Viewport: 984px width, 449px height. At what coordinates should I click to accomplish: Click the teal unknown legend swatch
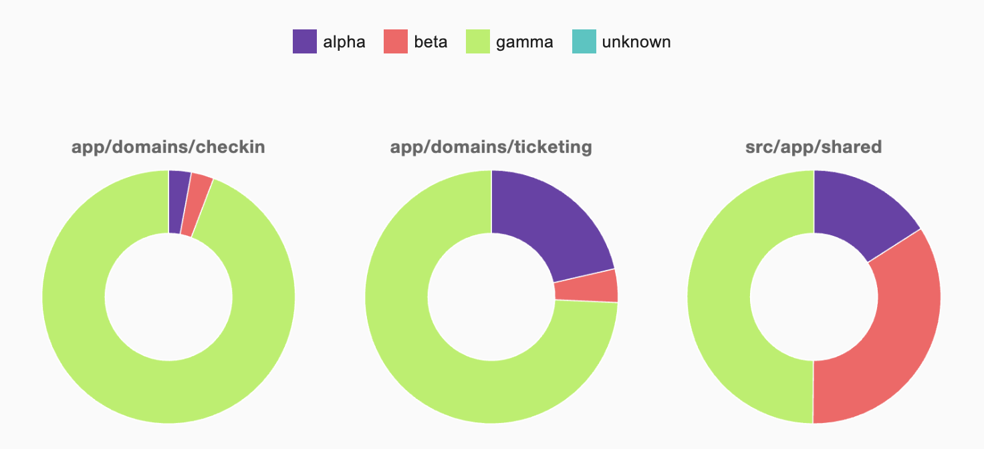click(x=584, y=41)
